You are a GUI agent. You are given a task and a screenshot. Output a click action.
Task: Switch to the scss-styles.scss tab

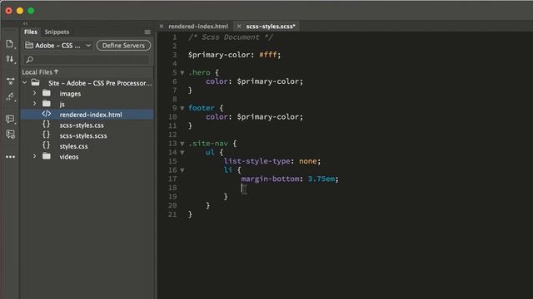click(x=271, y=26)
